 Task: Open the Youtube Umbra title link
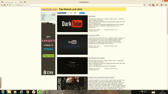[x=94, y=35]
